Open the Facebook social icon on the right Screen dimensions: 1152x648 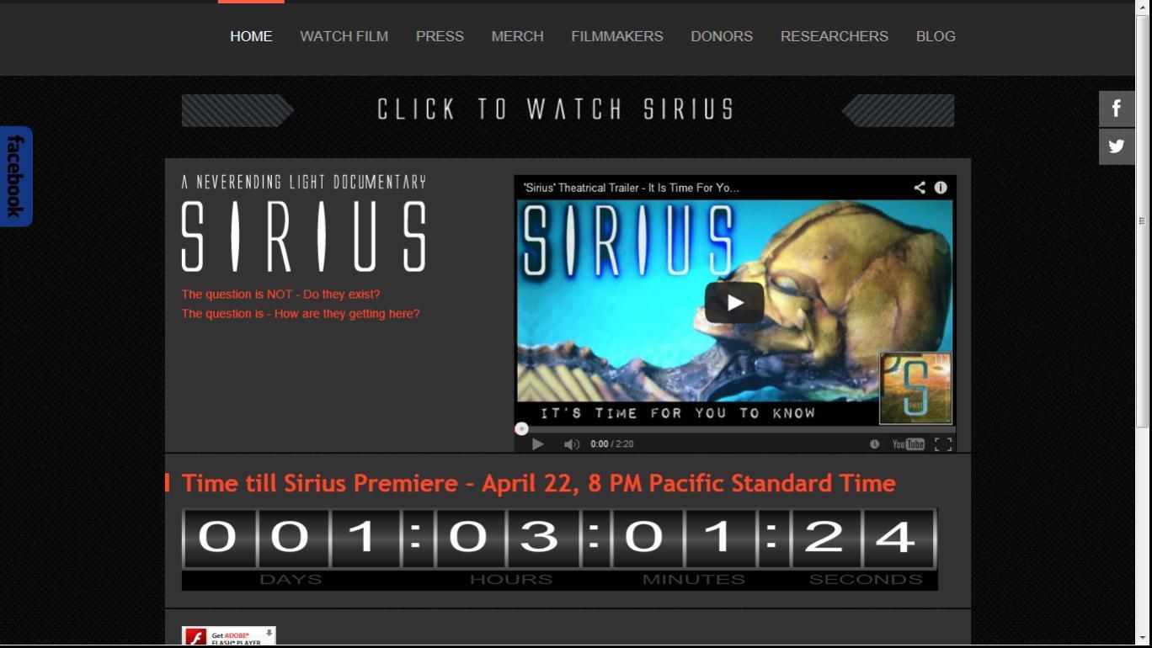pos(1117,109)
